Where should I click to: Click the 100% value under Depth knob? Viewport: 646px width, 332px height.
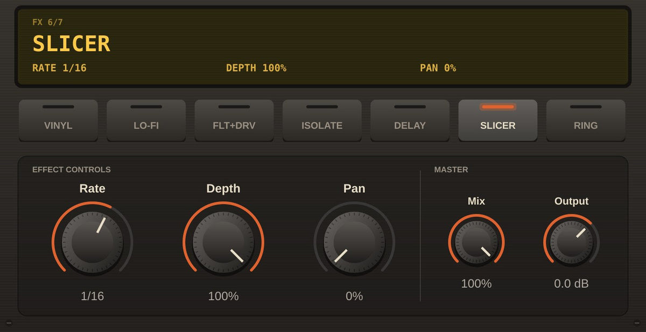[223, 296]
